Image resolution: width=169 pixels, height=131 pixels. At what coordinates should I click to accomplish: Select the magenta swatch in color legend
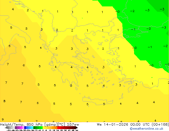[21, 128]
